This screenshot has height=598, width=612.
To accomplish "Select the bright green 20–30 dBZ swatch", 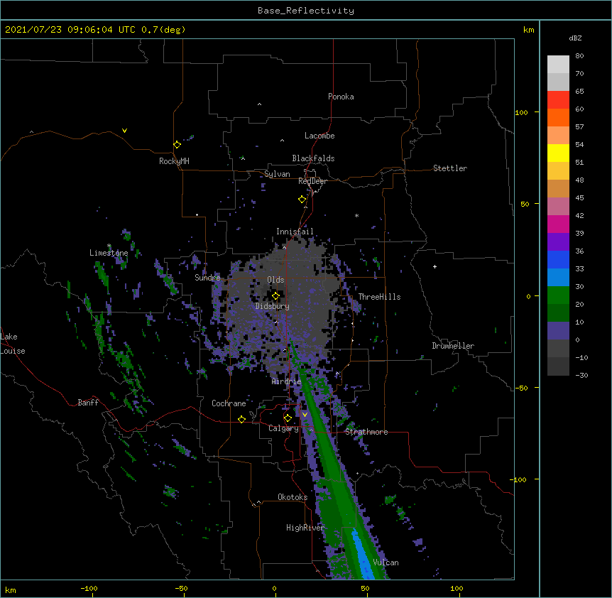I will tap(558, 295).
